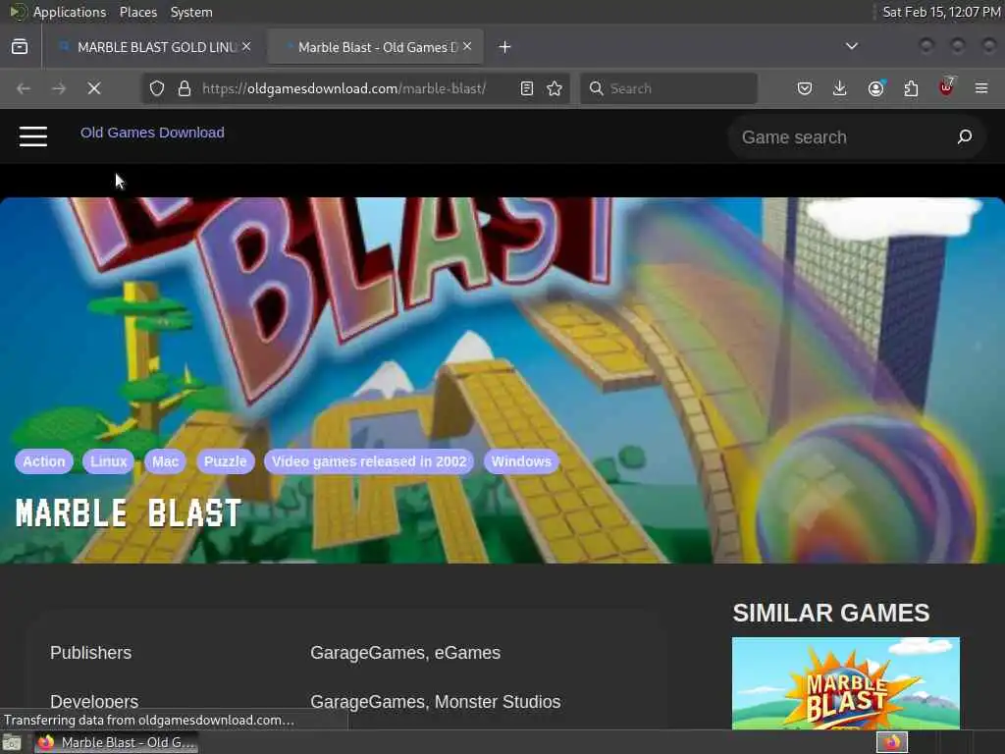1005x754 pixels.
Task: Submit the Game search magnifier icon
Action: tap(965, 136)
